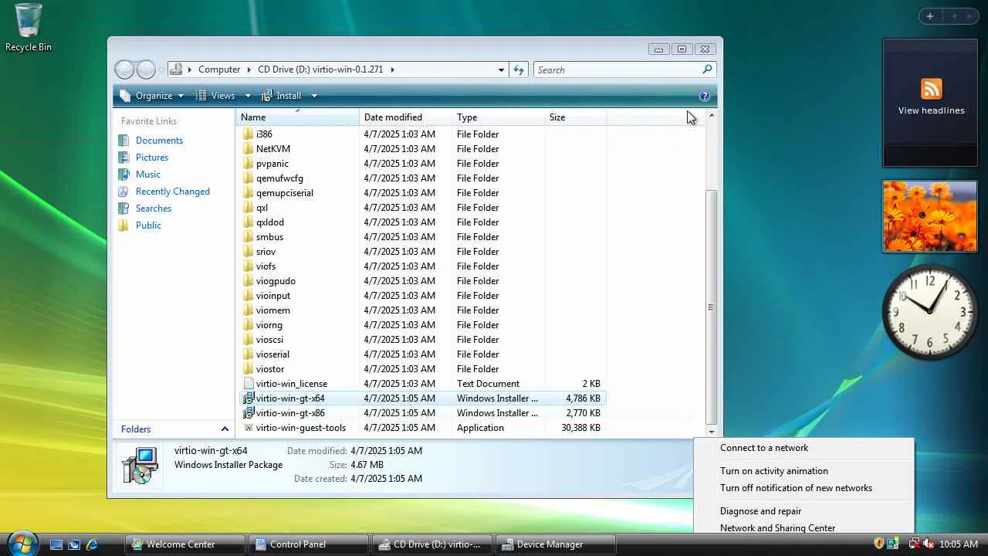Select the i386 folder icon
The height and width of the screenshot is (556, 988).
click(x=248, y=134)
